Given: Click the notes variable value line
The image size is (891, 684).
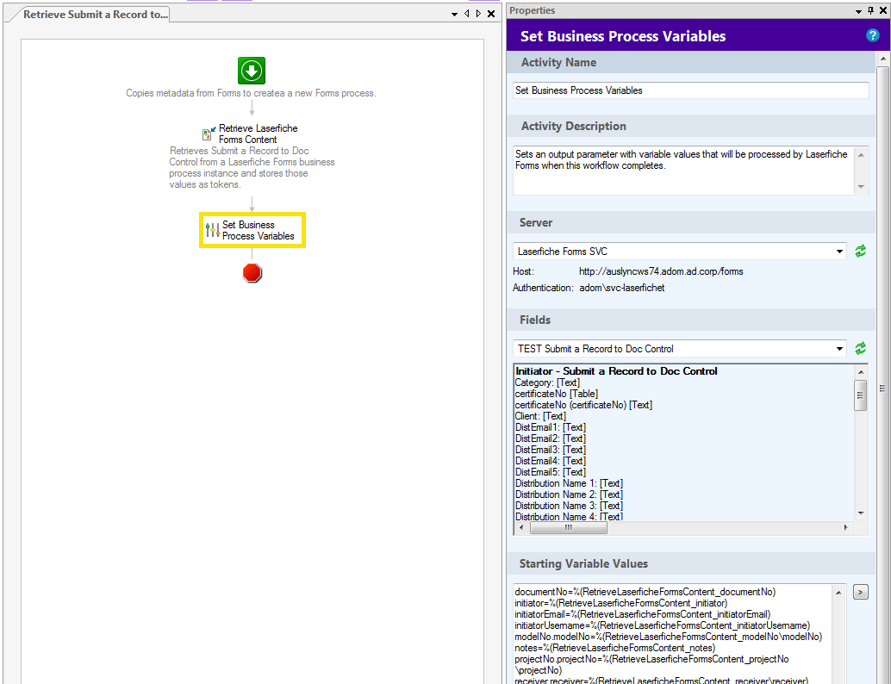Looking at the screenshot, I should click(x=615, y=648).
